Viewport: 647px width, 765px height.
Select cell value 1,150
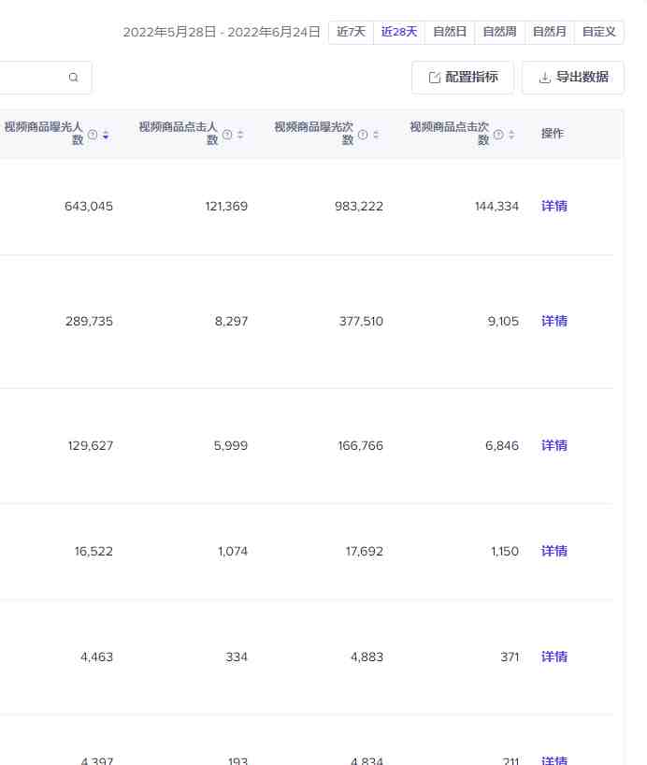coord(505,552)
